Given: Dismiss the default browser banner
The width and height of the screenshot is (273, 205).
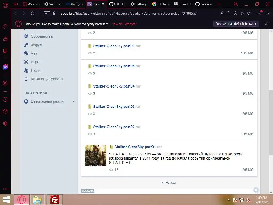Looking at the screenshot, I should coord(266,24).
